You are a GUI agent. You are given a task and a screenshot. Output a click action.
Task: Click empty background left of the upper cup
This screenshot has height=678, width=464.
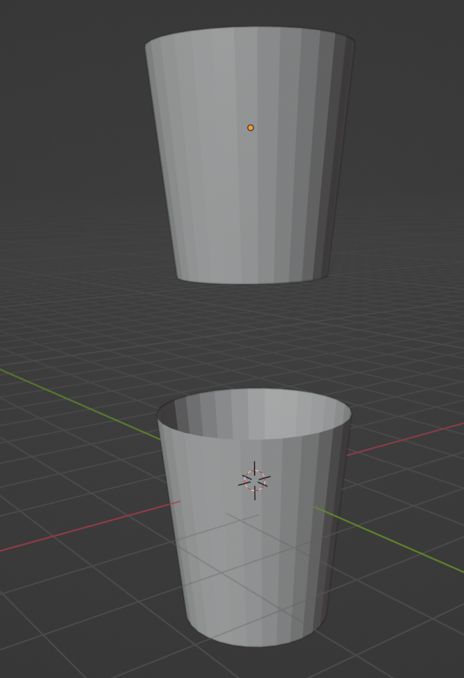[66, 132]
